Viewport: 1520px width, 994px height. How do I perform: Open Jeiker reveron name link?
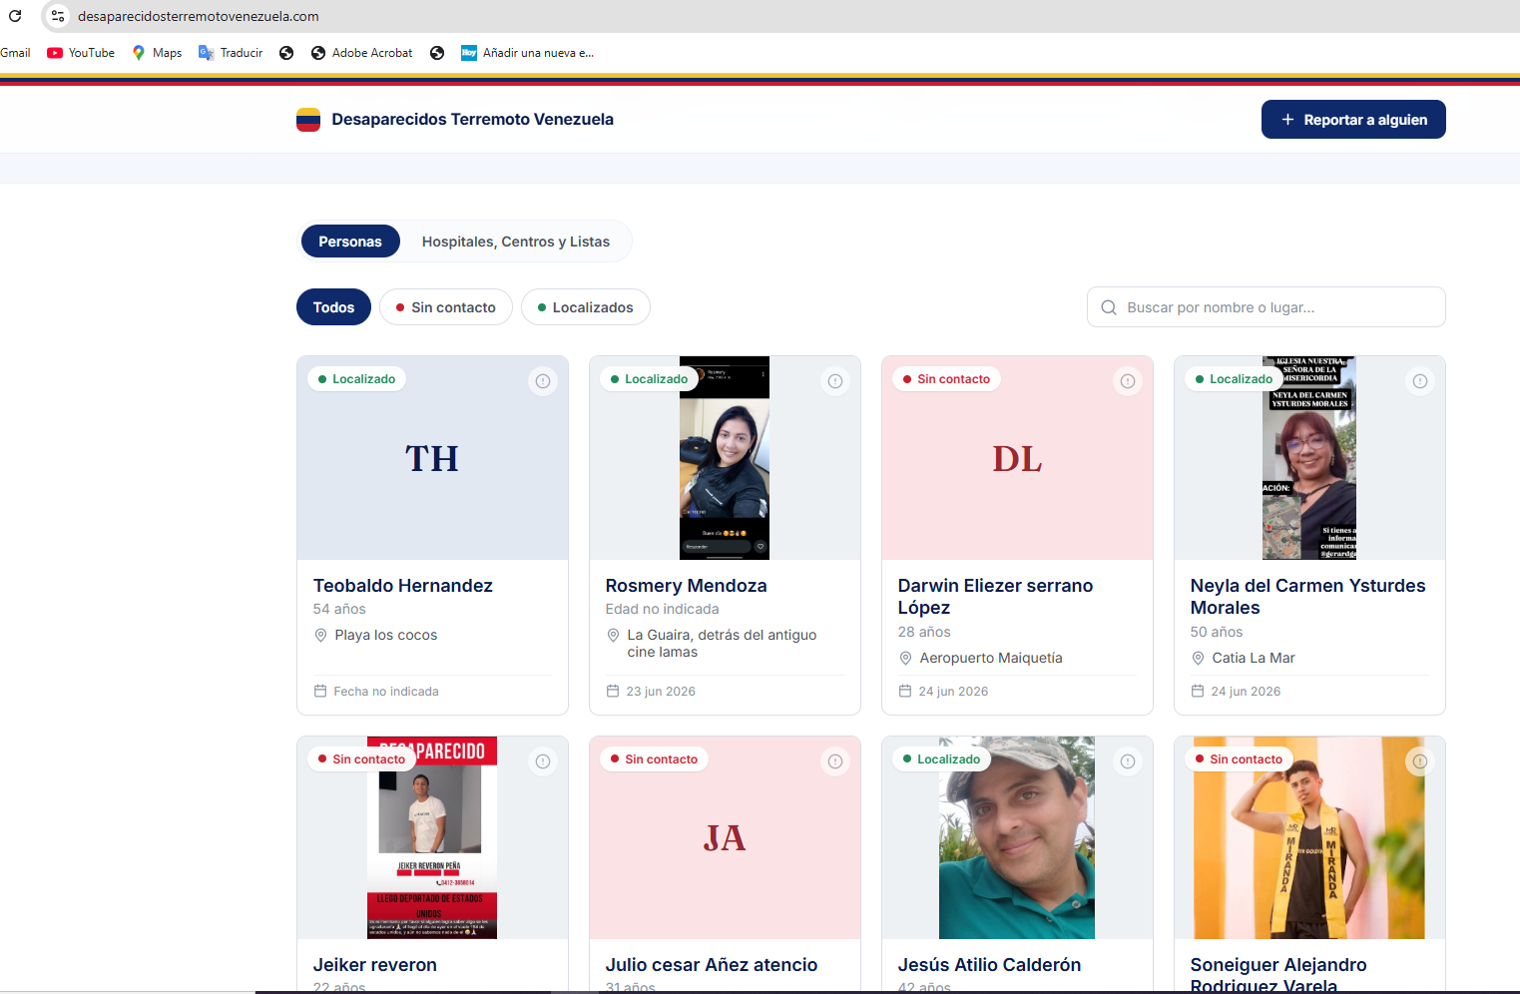375,965
